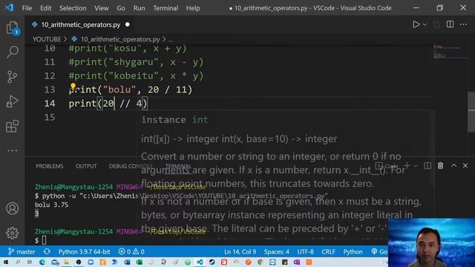
Task: Click the master git branch indicator
Action: 22,251
